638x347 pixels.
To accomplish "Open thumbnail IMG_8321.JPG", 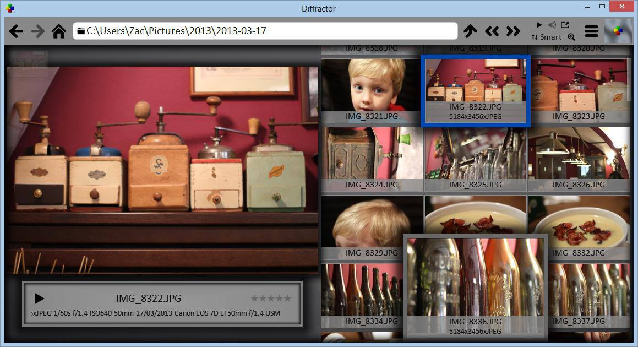I will click(372, 90).
